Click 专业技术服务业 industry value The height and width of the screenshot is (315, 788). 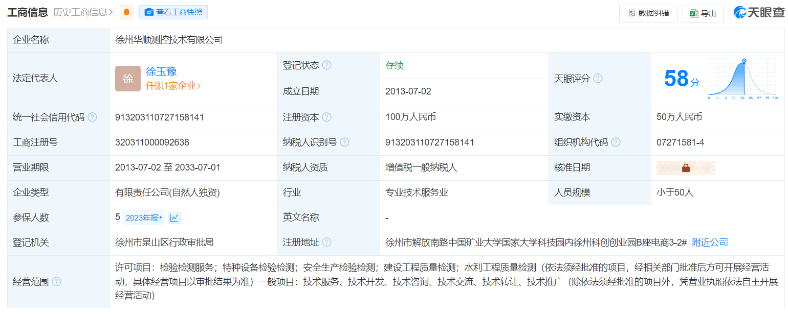(417, 192)
